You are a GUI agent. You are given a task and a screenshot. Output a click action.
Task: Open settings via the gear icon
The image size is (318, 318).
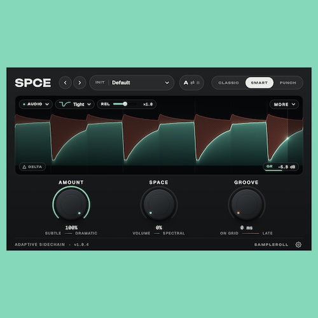point(298,245)
